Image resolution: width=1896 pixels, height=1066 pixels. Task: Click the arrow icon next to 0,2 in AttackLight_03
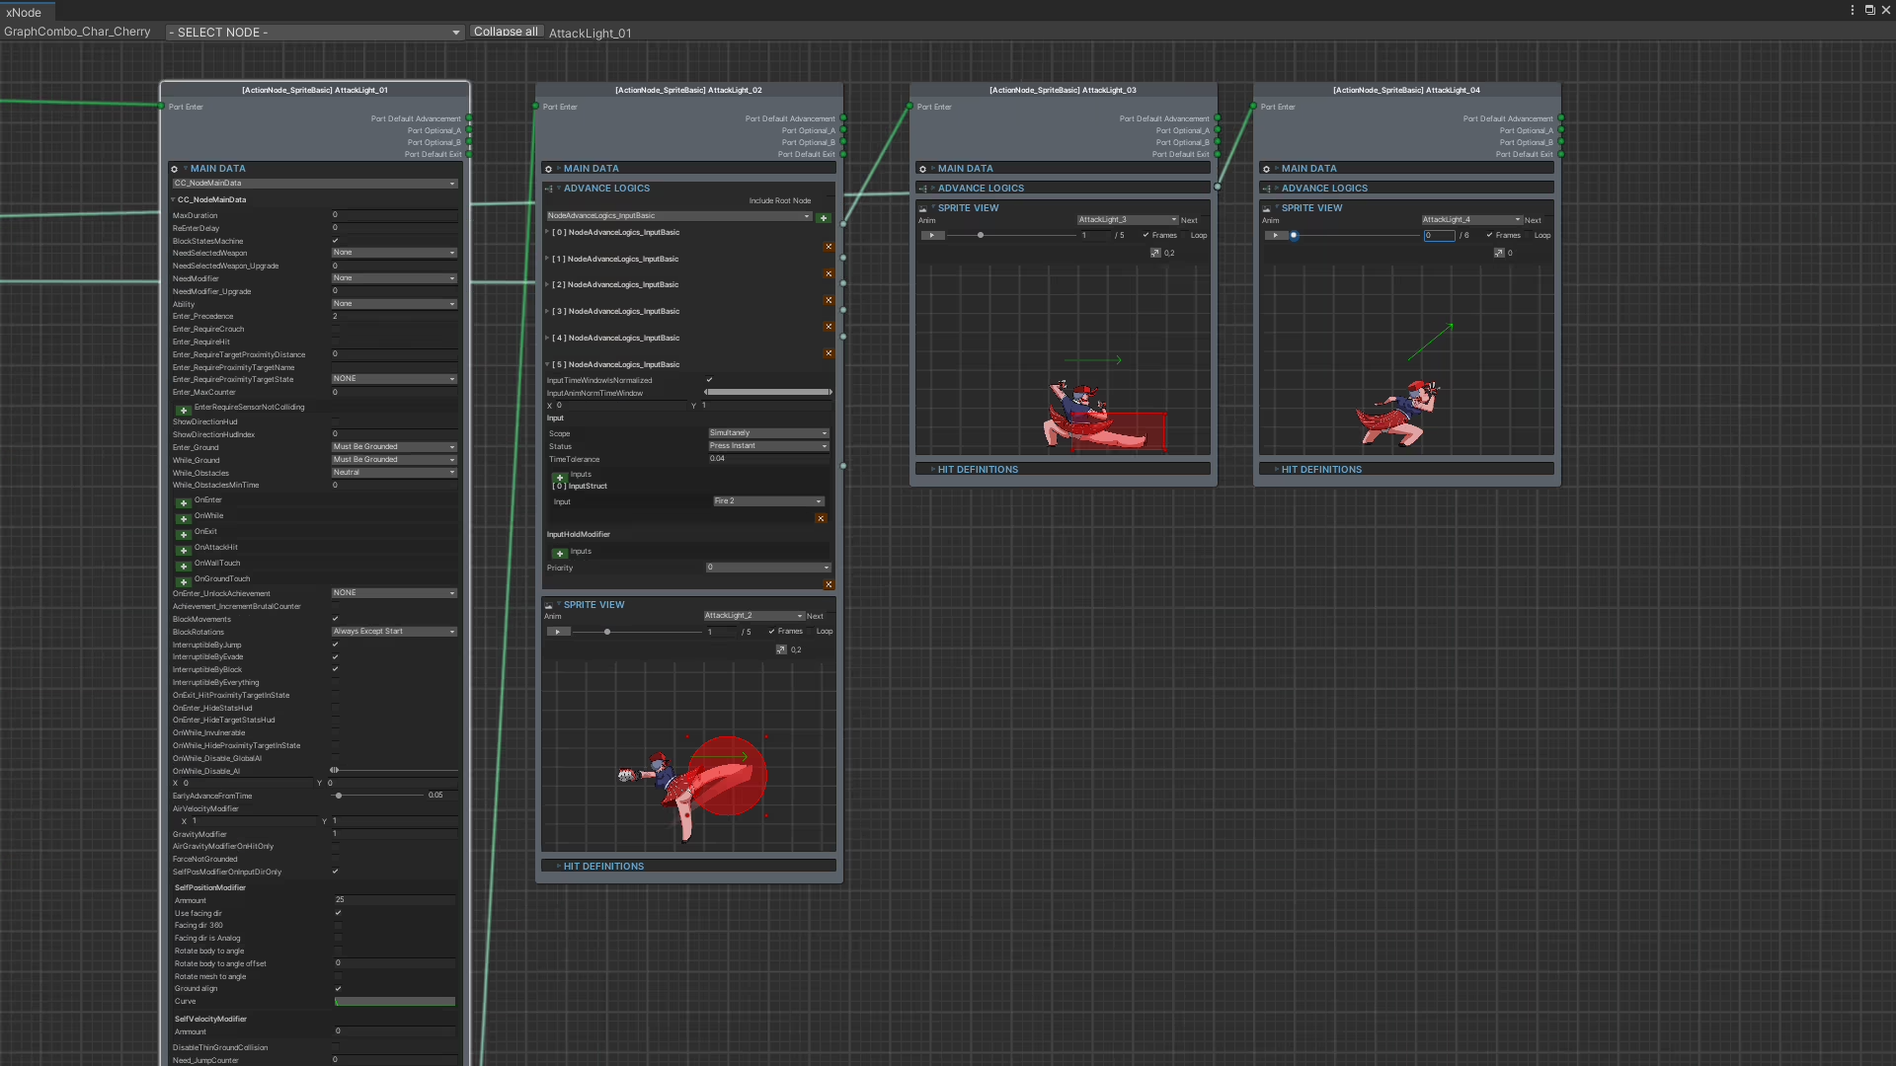tap(1155, 253)
